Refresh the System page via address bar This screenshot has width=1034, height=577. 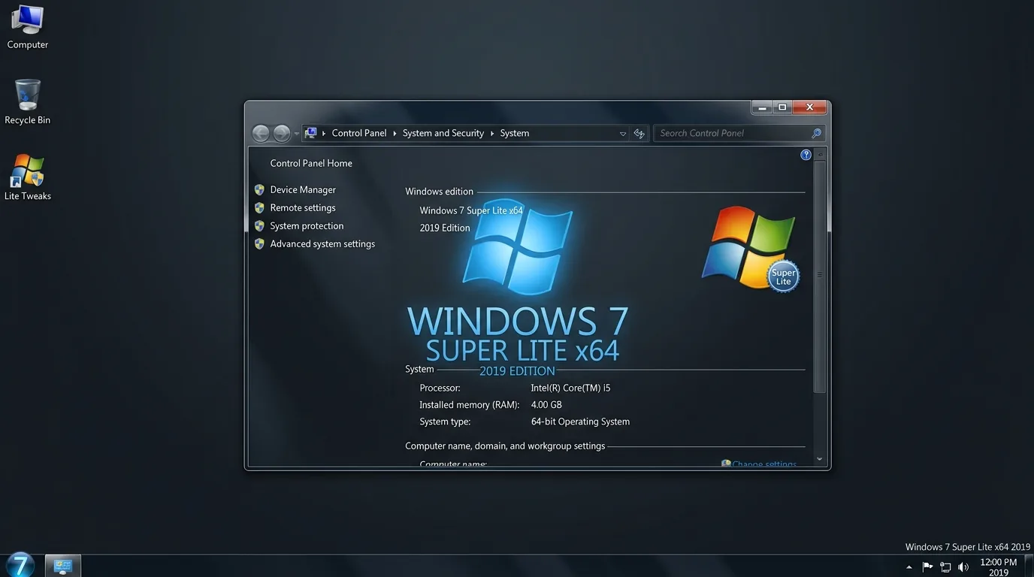coord(639,133)
